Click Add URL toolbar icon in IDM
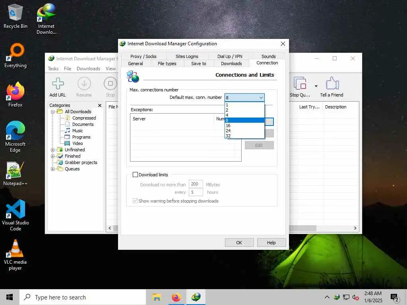 pyautogui.click(x=58, y=87)
